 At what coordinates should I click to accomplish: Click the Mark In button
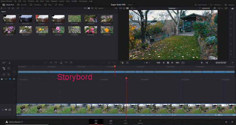[x=202, y=62]
